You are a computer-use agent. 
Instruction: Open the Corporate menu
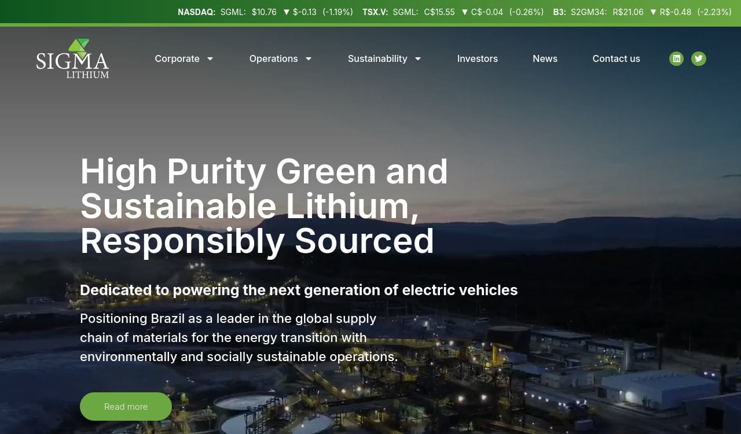point(177,58)
